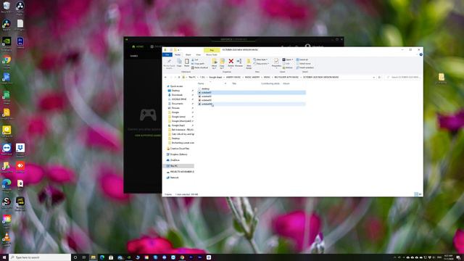Screen dimensions: 464x261
Task: Click This PC in the address breadcrumb
Action: (x=192, y=78)
